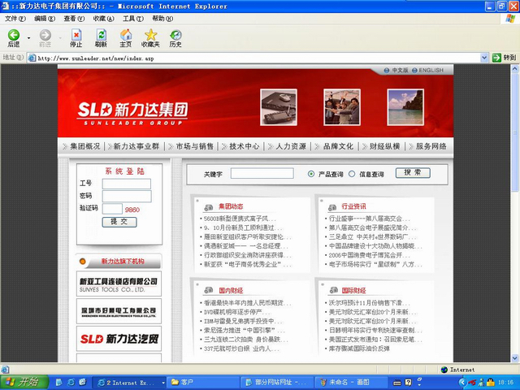Click the 关键字 keyword input field
Image resolution: width=520 pixels, height=390 pixels.
(262, 173)
